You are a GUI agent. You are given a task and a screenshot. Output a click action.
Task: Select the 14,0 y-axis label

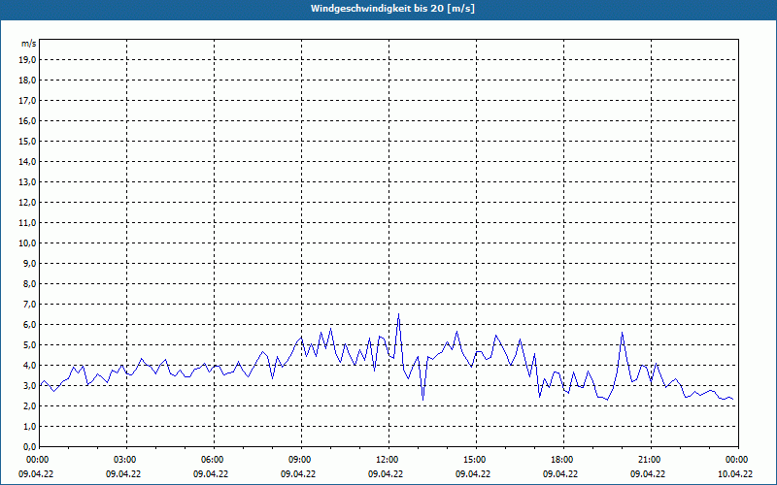point(27,161)
